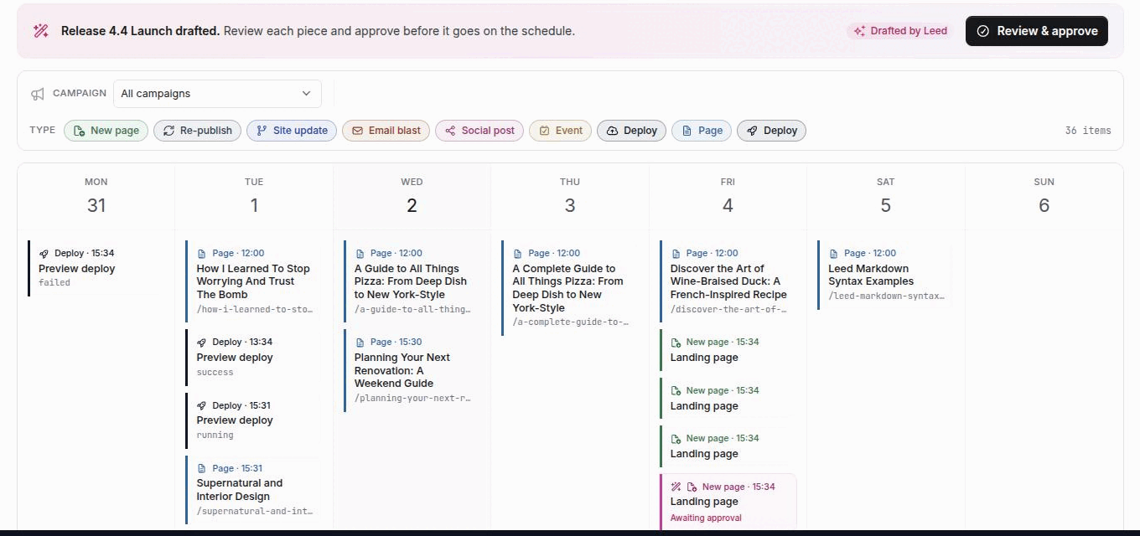Open the All campaigns dropdown
Viewport: 1140px width, 536px height.
(217, 94)
